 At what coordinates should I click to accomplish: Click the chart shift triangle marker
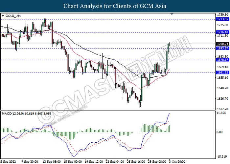click(x=172, y=14)
